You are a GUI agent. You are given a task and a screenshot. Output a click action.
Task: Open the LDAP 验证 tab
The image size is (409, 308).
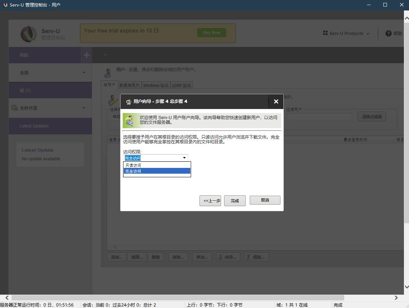click(x=181, y=85)
